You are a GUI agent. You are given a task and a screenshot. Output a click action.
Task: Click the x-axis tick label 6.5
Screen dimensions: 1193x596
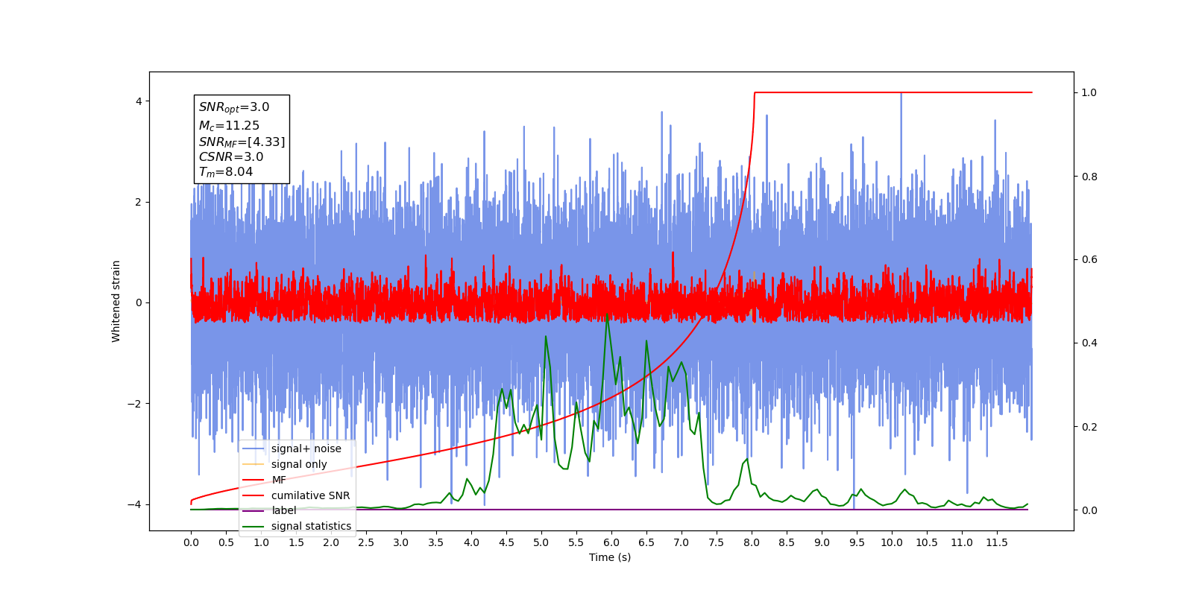(646, 542)
